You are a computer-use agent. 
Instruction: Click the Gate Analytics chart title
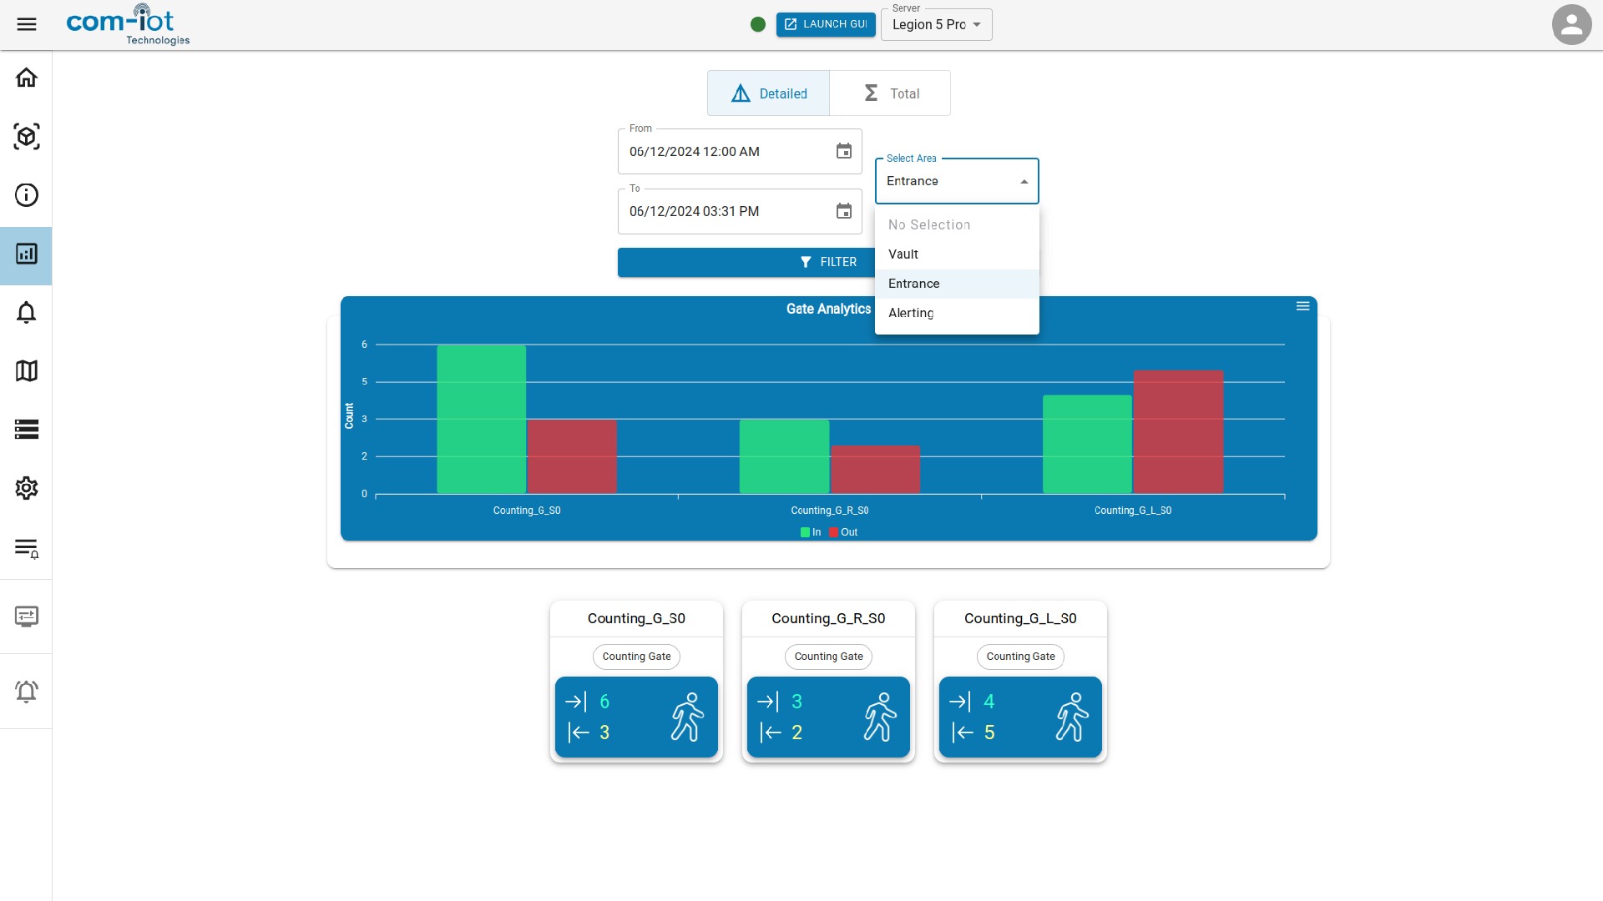coord(828,309)
